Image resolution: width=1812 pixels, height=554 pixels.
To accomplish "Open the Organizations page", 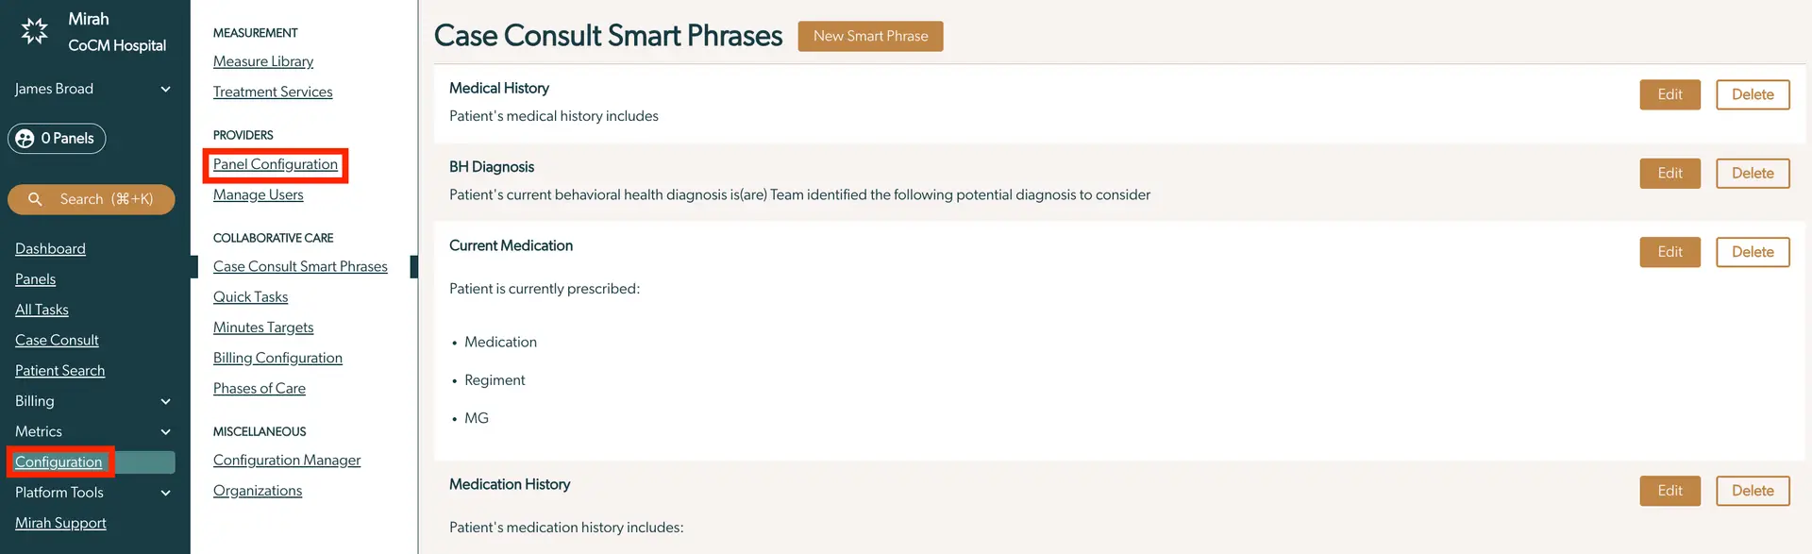I will point(257,490).
